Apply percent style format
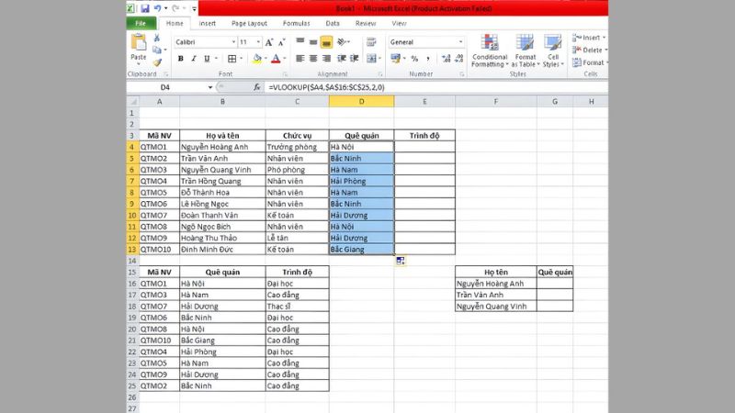 [x=414, y=59]
